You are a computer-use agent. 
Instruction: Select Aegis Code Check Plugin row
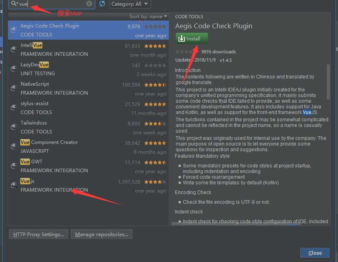[x=88, y=30]
